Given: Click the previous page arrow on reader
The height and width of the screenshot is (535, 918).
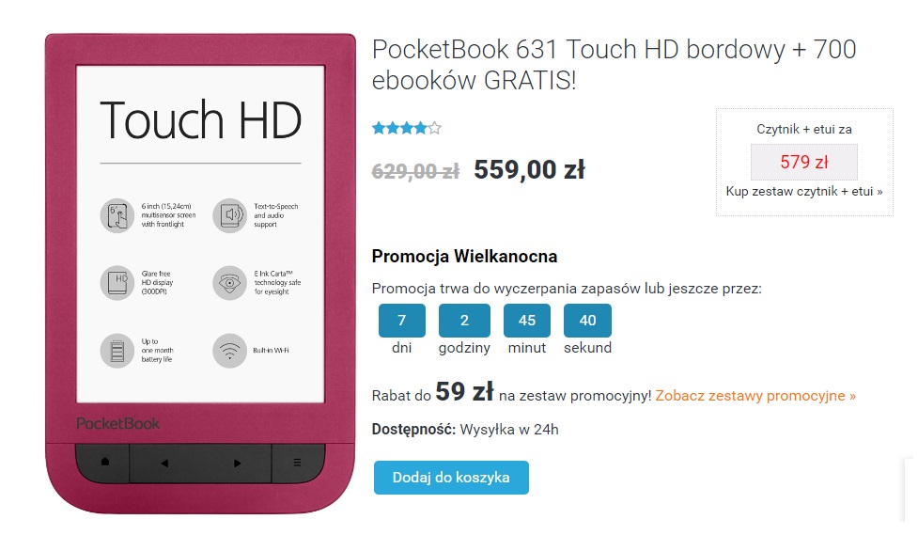Looking at the screenshot, I should click(164, 463).
